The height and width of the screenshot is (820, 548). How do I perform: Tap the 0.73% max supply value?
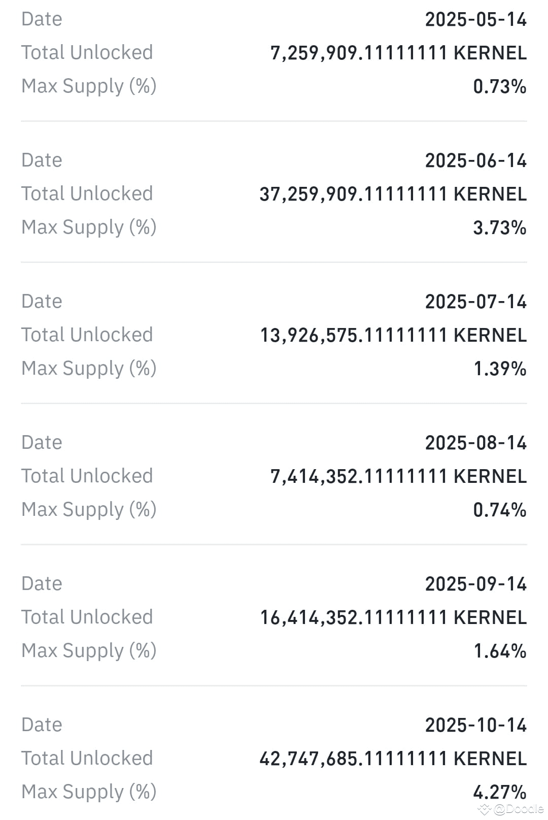pos(499,87)
